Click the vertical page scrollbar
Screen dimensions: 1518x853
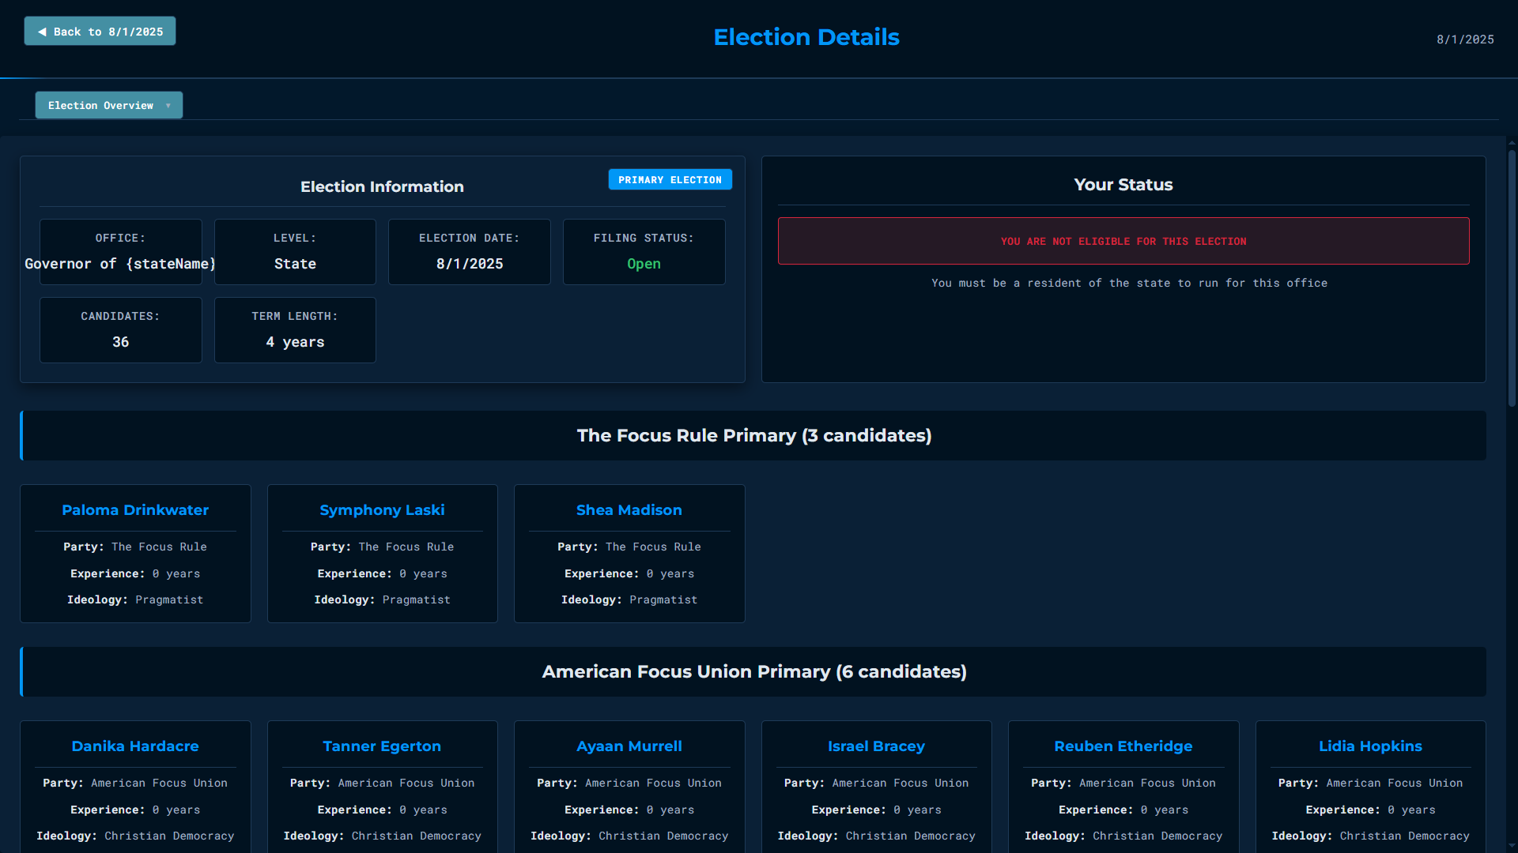coord(1511,276)
